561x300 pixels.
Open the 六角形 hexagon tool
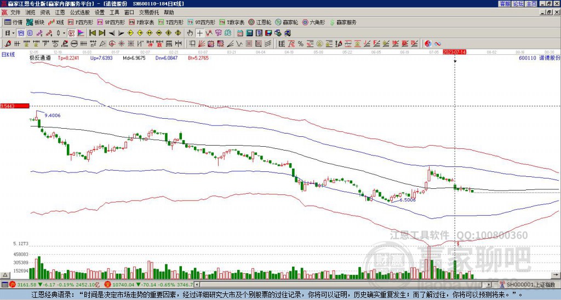[313, 22]
